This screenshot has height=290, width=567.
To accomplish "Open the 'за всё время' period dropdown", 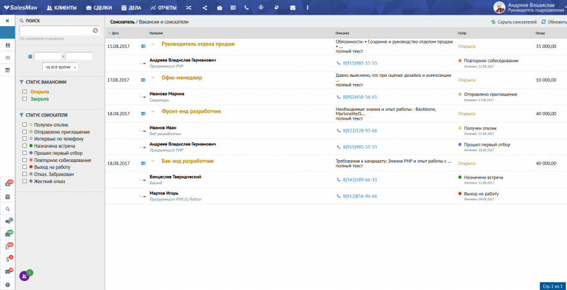I will pos(60,67).
